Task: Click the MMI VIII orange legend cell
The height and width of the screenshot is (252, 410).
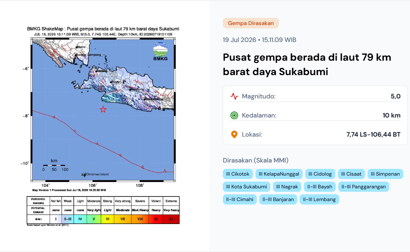Action: (x=140, y=219)
